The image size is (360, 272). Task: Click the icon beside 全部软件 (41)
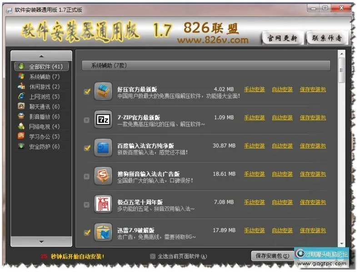pyautogui.click(x=21, y=66)
